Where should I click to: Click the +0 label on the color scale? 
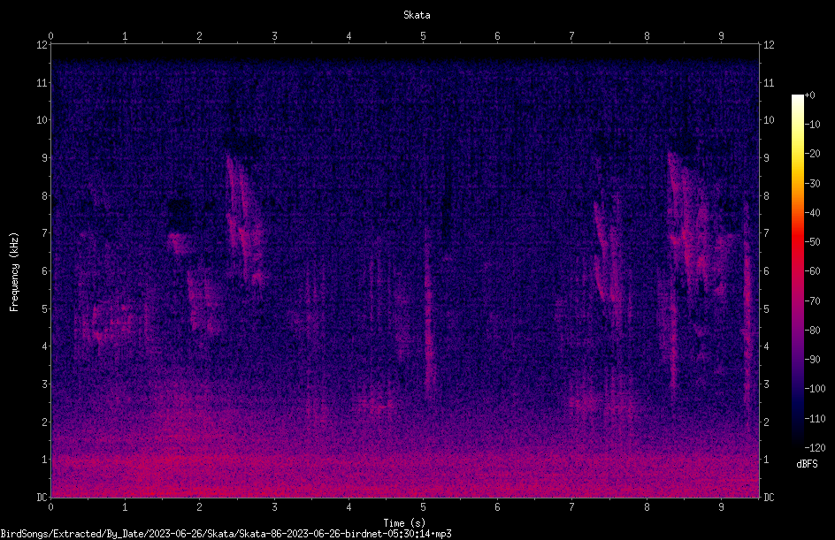coord(809,95)
